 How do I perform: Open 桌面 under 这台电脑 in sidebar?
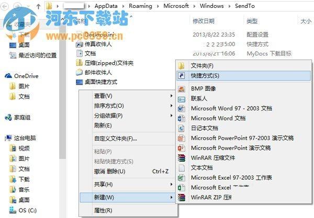pyautogui.click(x=24, y=200)
